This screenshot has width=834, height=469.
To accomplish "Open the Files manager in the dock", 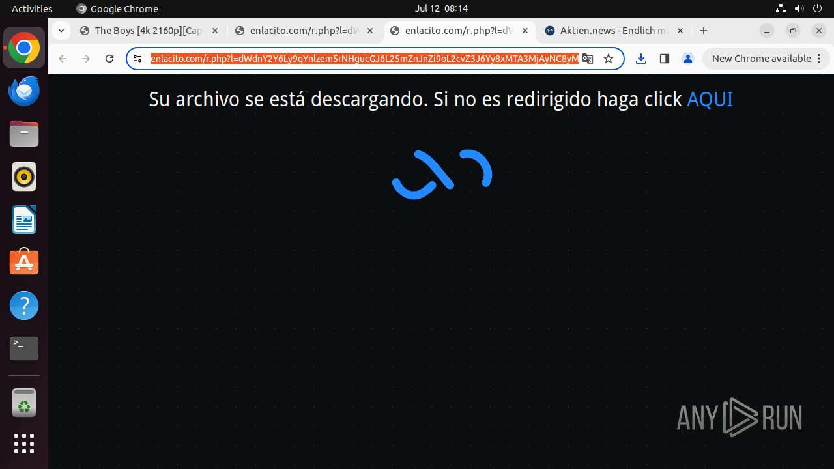I will tap(24, 134).
